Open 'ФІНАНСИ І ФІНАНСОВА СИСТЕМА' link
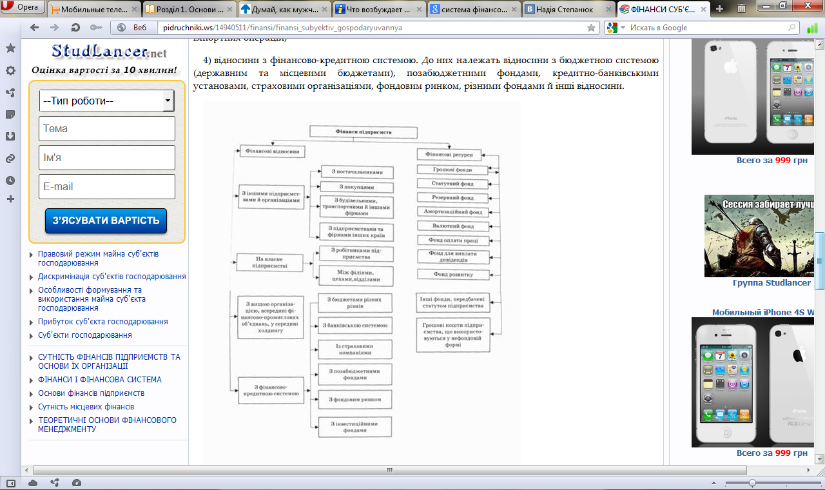This screenshot has height=490, width=825. (100, 380)
